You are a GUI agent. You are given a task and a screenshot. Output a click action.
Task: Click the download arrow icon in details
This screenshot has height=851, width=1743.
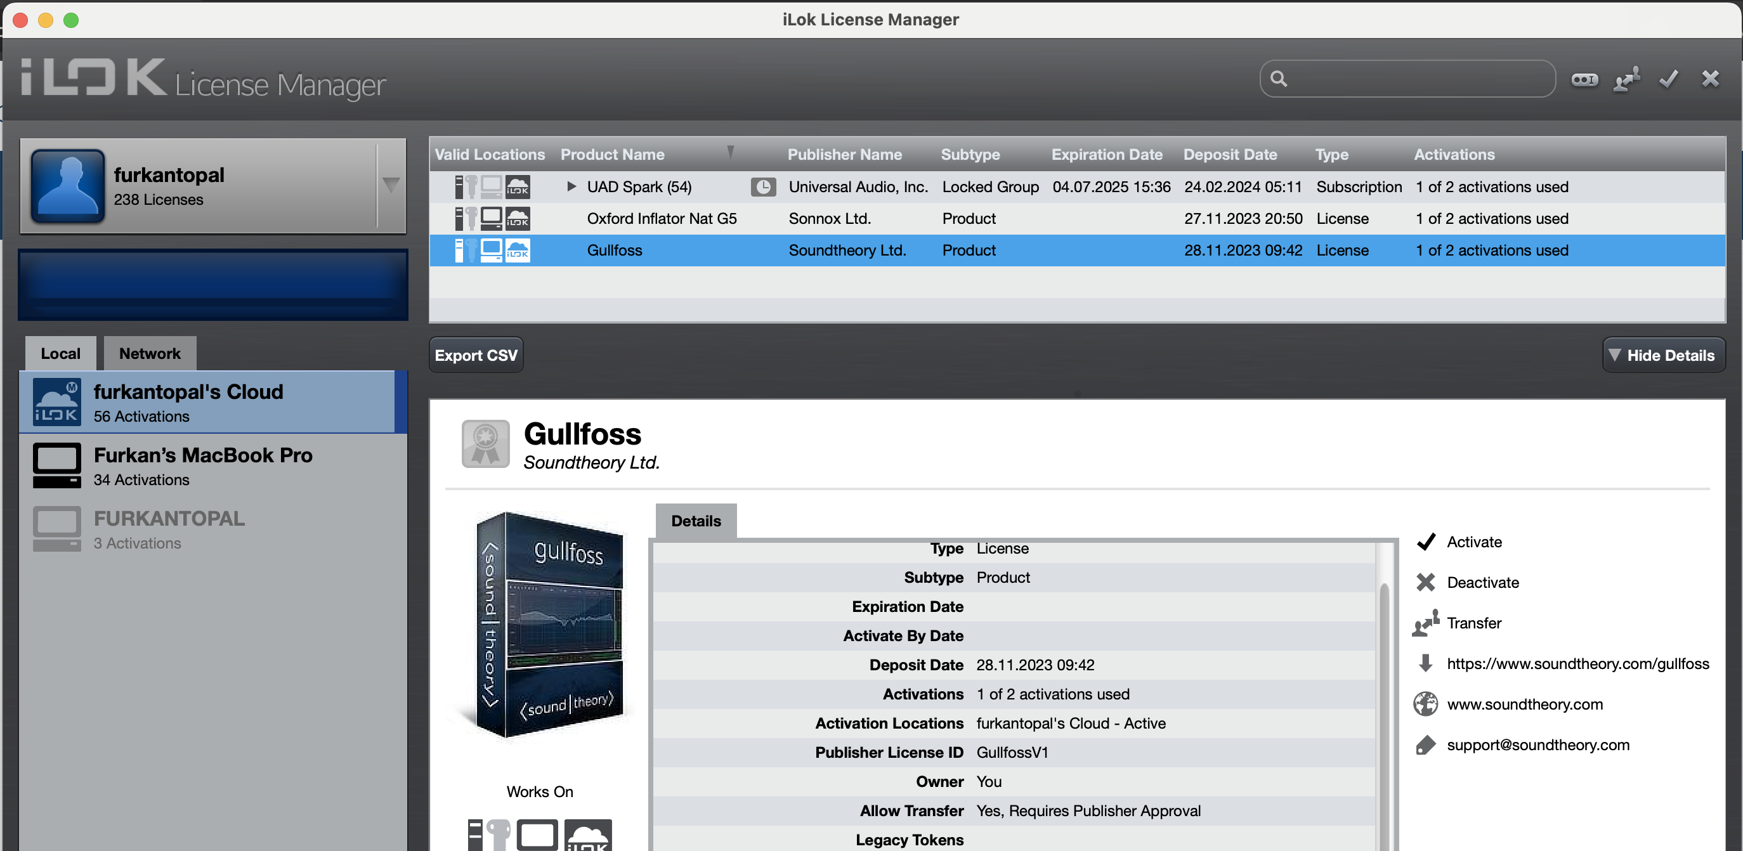click(x=1425, y=664)
